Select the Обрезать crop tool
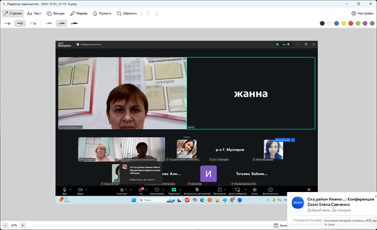377x230 pixels. click(127, 13)
